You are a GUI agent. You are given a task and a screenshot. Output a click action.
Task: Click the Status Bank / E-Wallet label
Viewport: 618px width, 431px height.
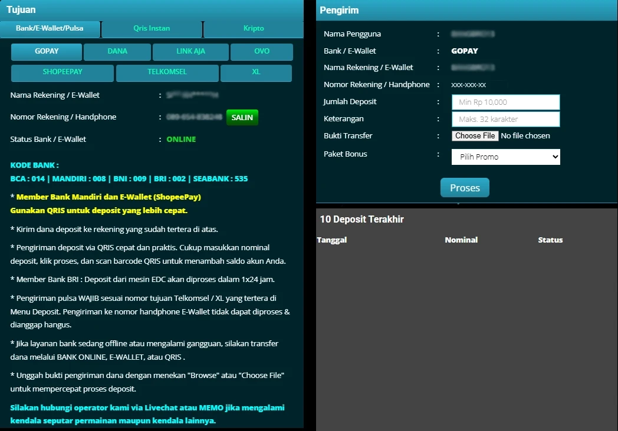point(48,140)
